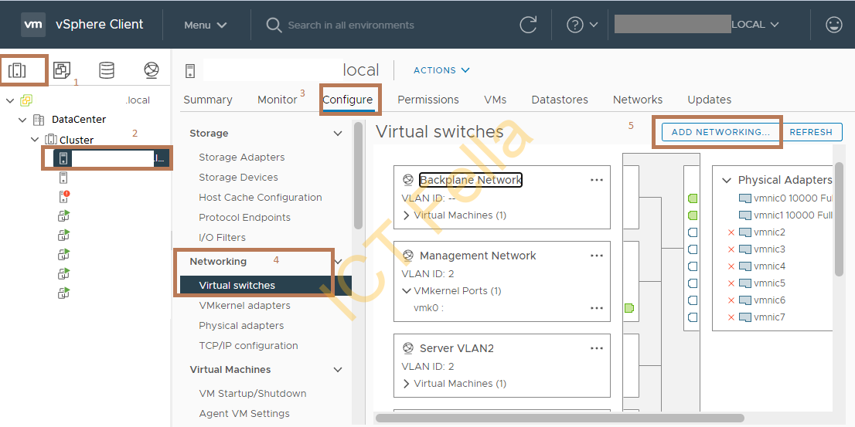Open the ACTIONS dropdown
The height and width of the screenshot is (427, 855).
441,70
